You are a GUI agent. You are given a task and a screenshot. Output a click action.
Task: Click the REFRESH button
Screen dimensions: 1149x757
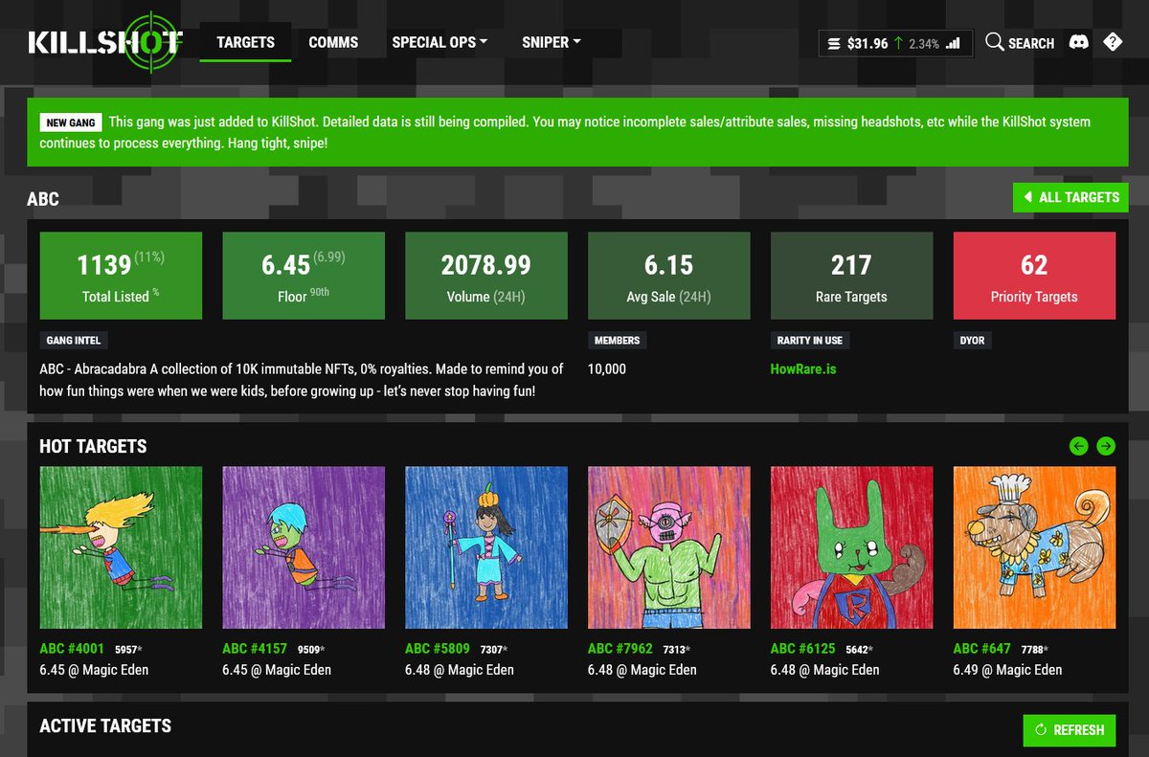[1070, 730]
